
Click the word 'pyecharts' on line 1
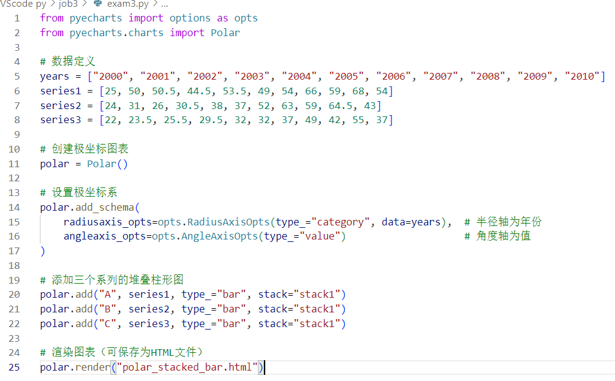96,18
